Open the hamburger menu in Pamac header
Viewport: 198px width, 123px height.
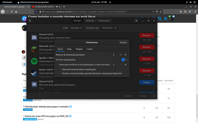tap(136, 21)
